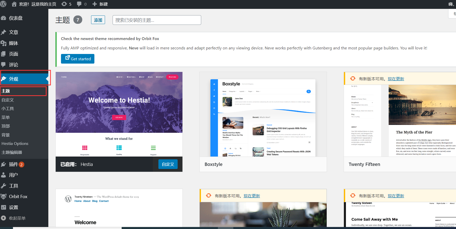The image size is (456, 229).
Task: Click the 新建 text in admin bar
Action: pos(103,4)
